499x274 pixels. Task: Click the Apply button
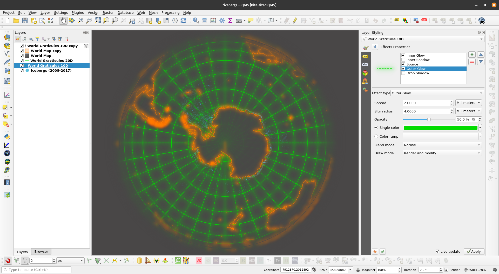click(474, 251)
